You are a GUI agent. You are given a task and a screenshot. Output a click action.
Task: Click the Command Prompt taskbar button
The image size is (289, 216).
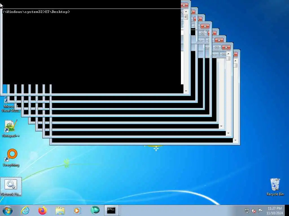tap(111, 210)
